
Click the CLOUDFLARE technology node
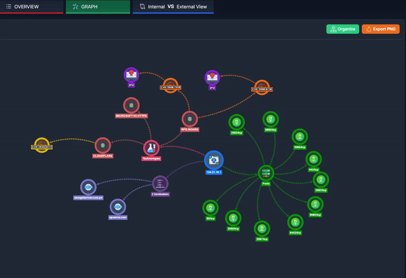103,145
